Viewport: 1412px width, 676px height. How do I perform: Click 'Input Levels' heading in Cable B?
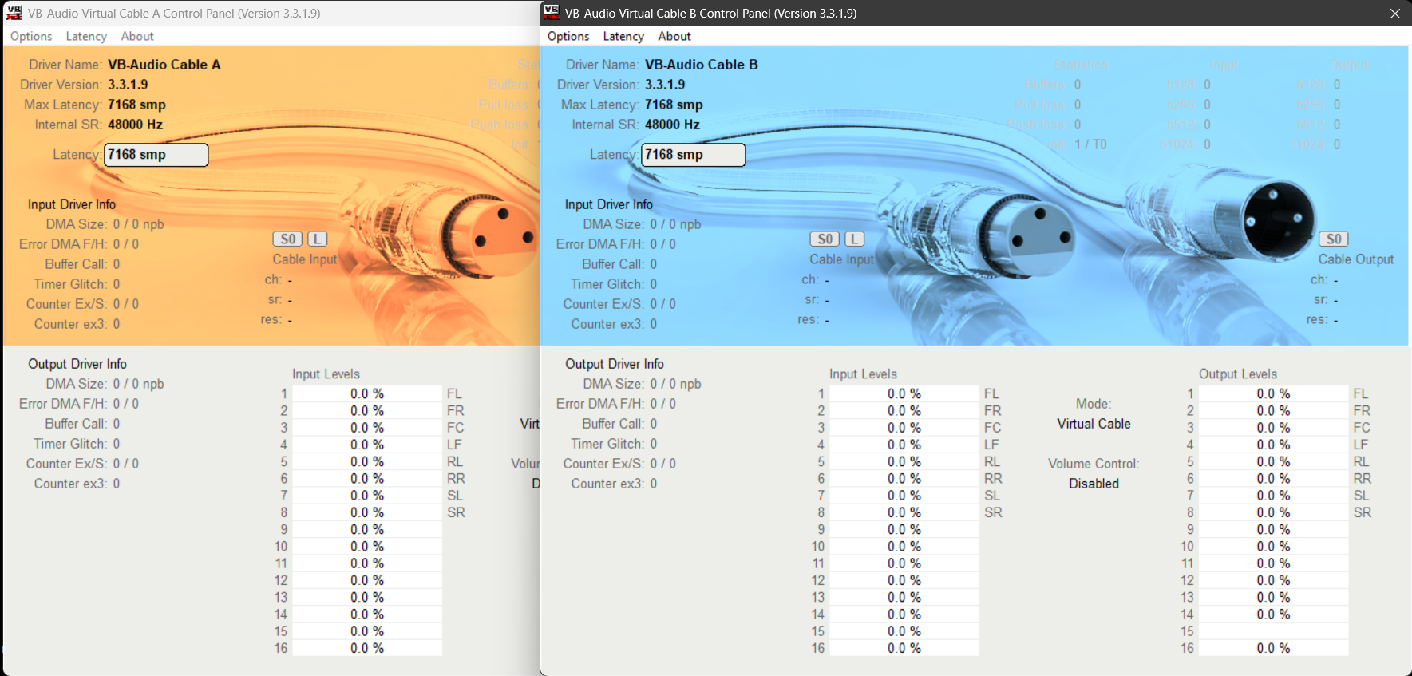[863, 374]
